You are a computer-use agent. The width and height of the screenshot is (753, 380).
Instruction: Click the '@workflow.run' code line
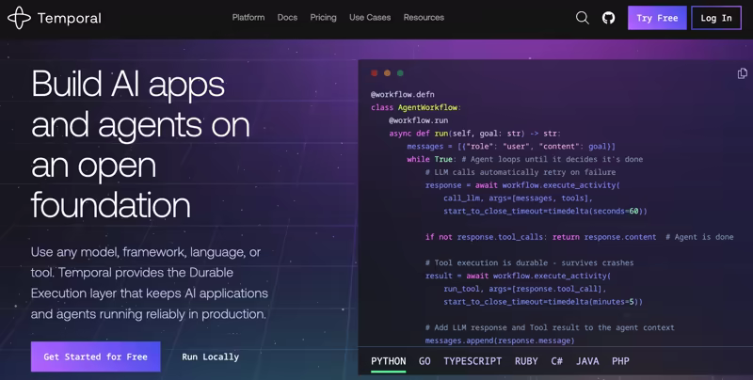(x=418, y=120)
